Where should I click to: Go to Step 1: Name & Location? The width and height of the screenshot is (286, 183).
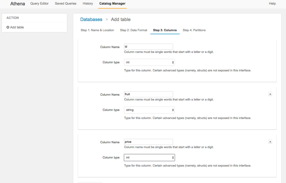click(97, 30)
